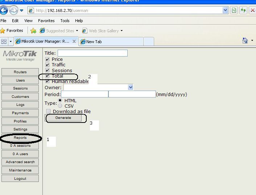Image resolution: width=256 pixels, height=195 pixels.
Task: Close the Mikrotik User Manager tab
Action: [74, 41]
